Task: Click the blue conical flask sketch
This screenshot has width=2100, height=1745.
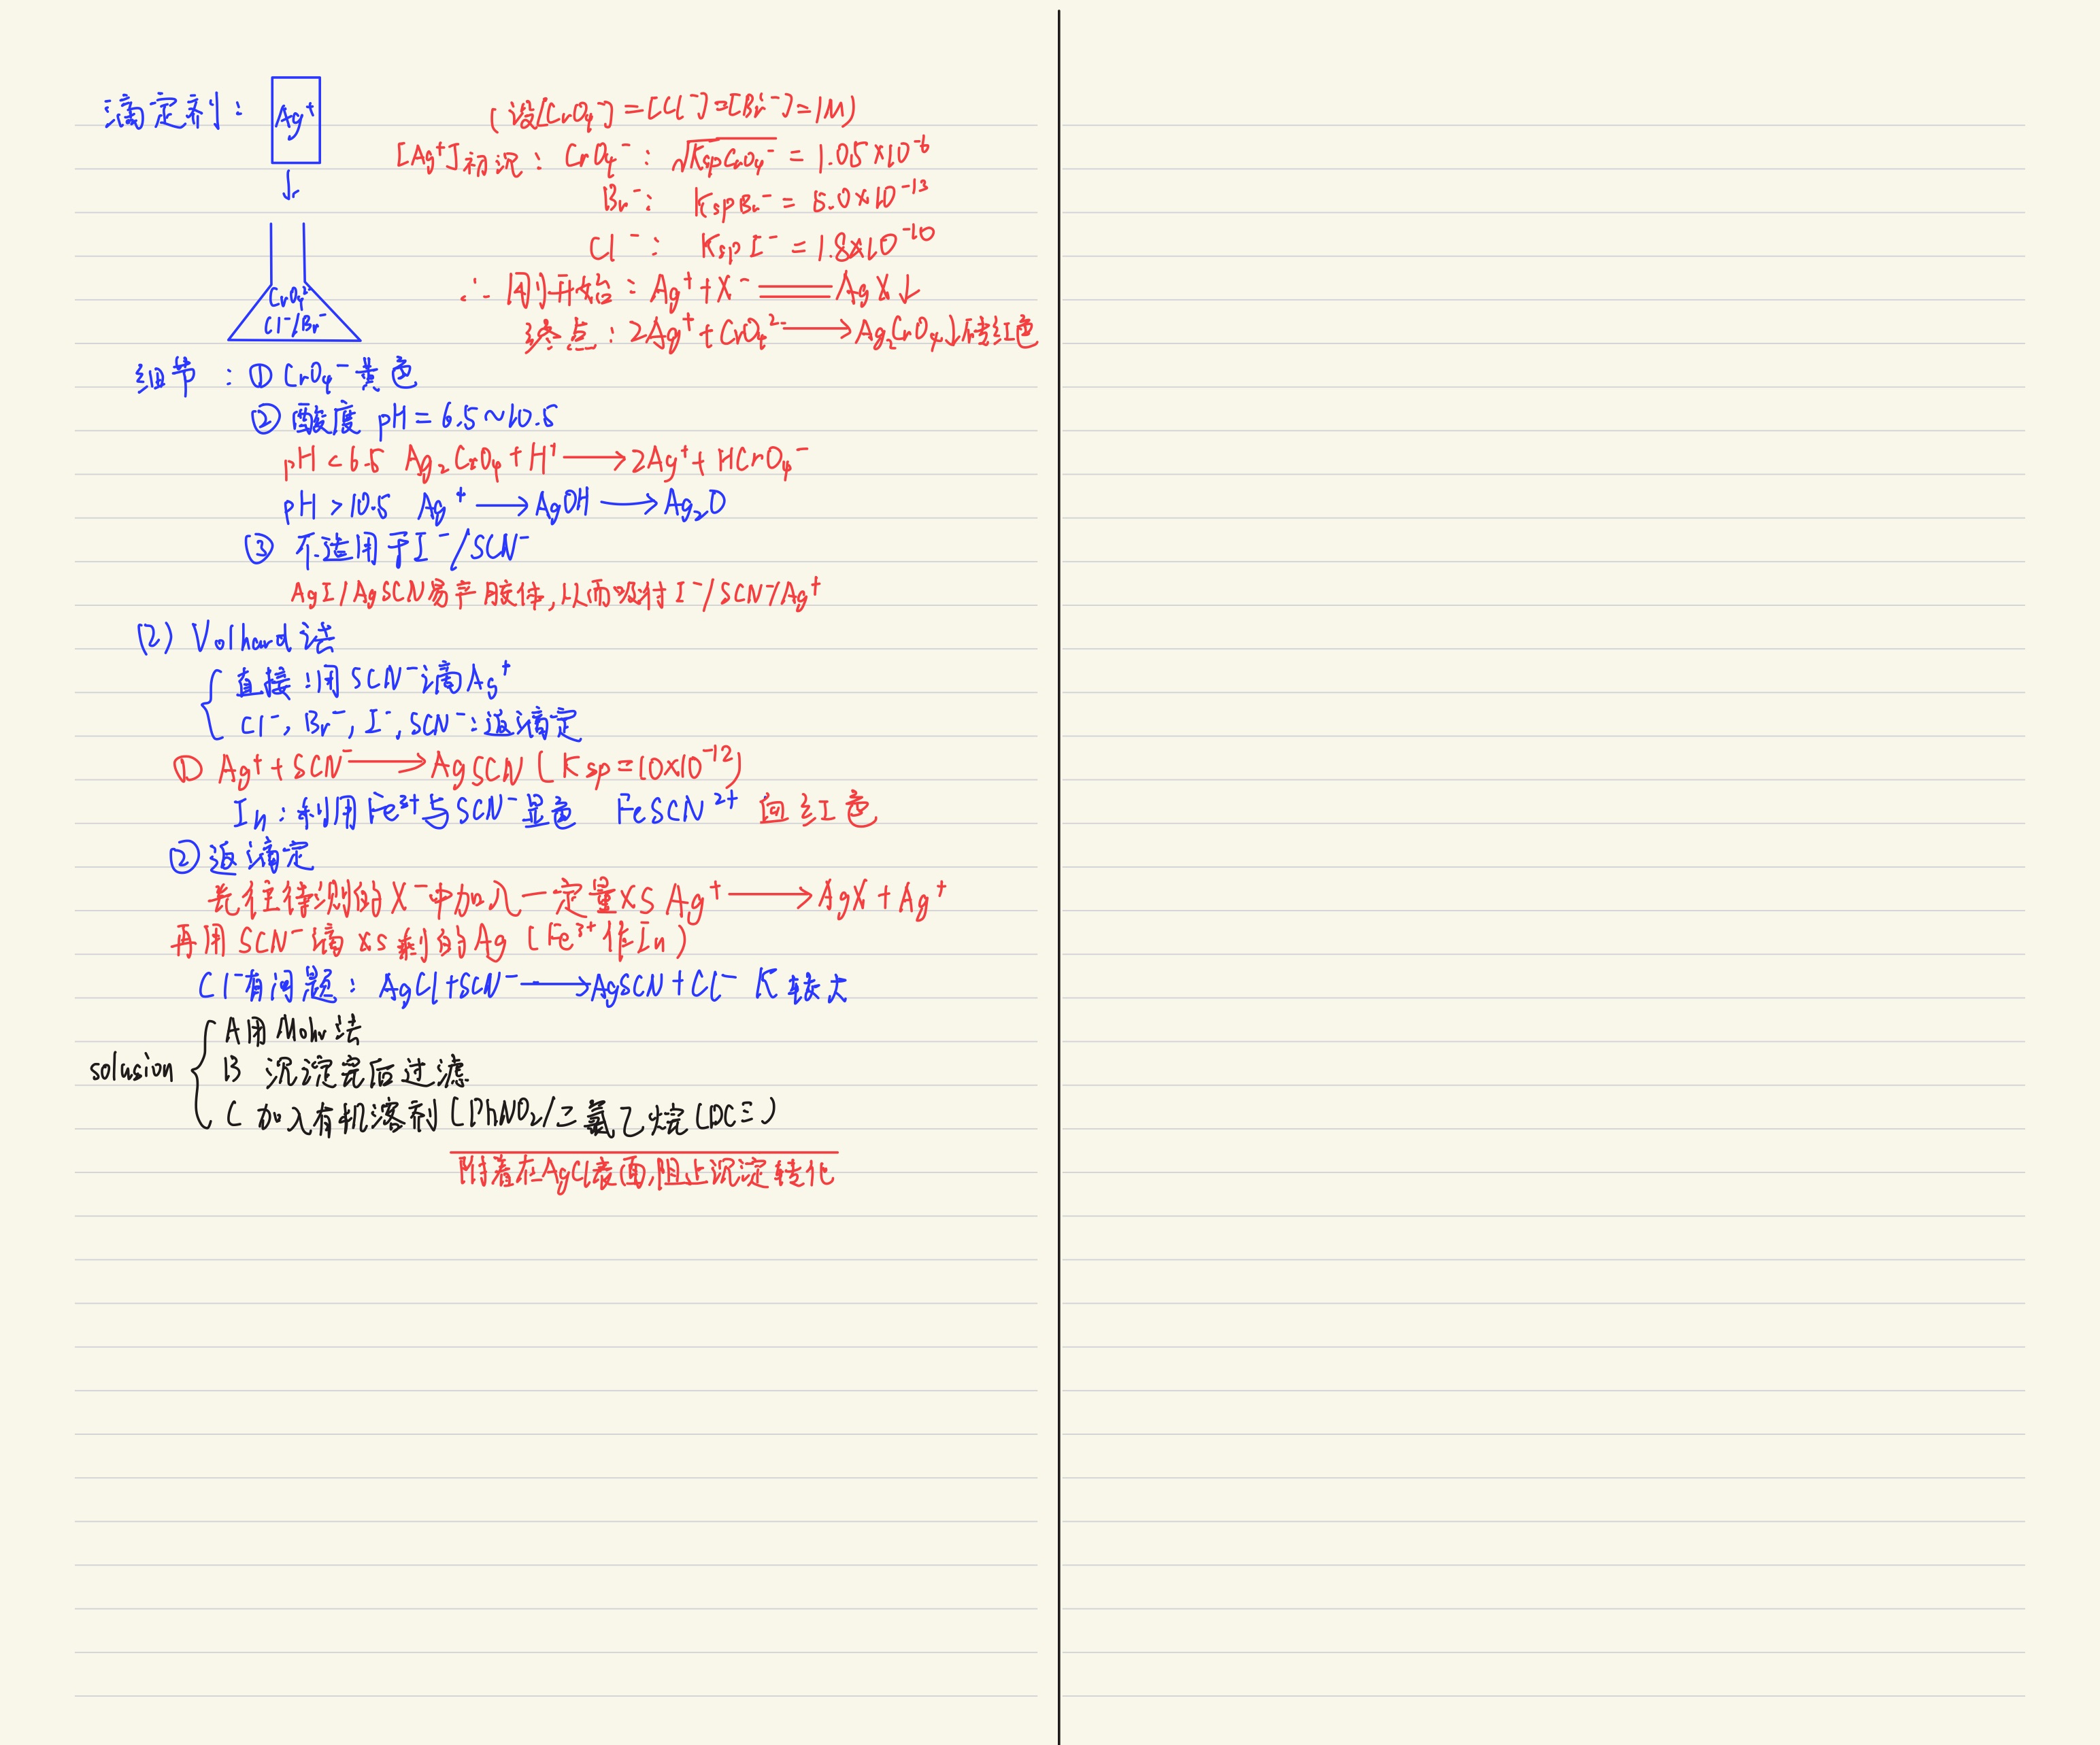Action: click(294, 310)
